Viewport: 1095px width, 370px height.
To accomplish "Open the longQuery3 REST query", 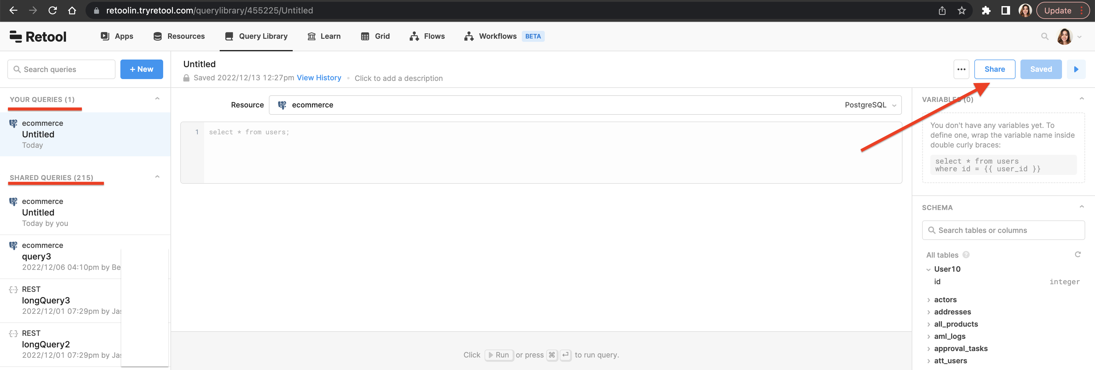I will pyautogui.click(x=85, y=300).
